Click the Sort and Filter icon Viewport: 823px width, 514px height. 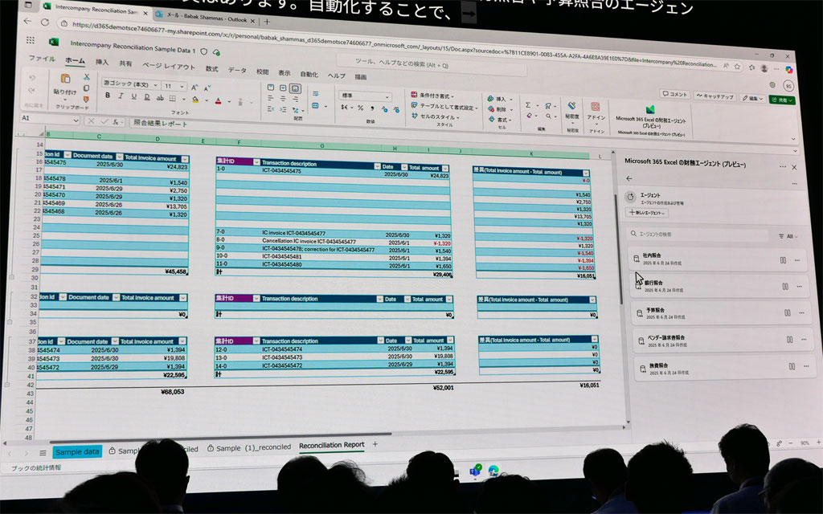coord(548,106)
